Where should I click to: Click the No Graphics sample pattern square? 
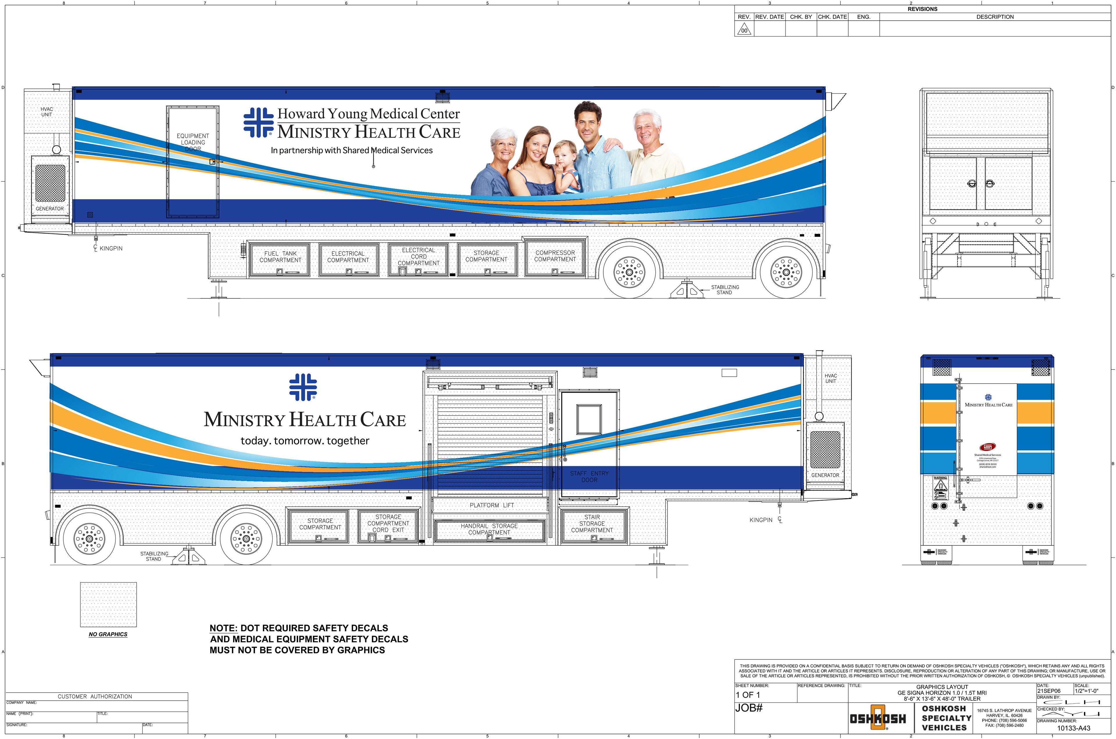click(108, 605)
